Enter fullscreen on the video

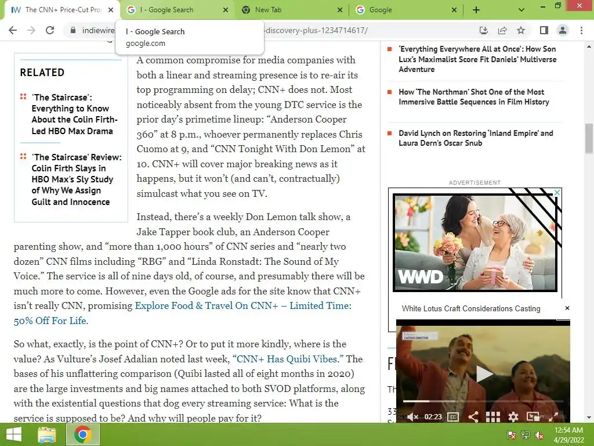click(x=553, y=417)
